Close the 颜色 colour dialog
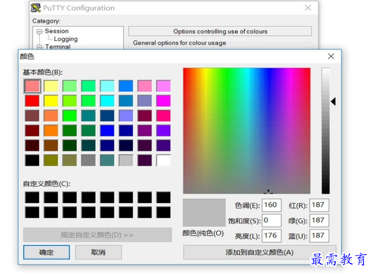 331,56
